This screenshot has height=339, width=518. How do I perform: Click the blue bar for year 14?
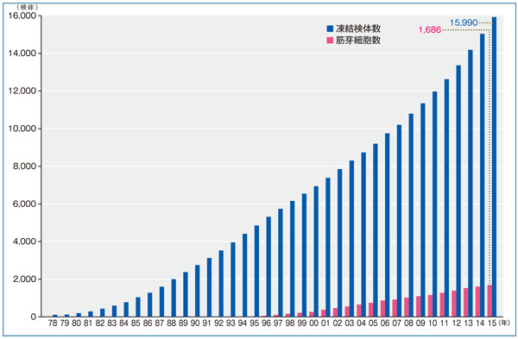click(482, 175)
